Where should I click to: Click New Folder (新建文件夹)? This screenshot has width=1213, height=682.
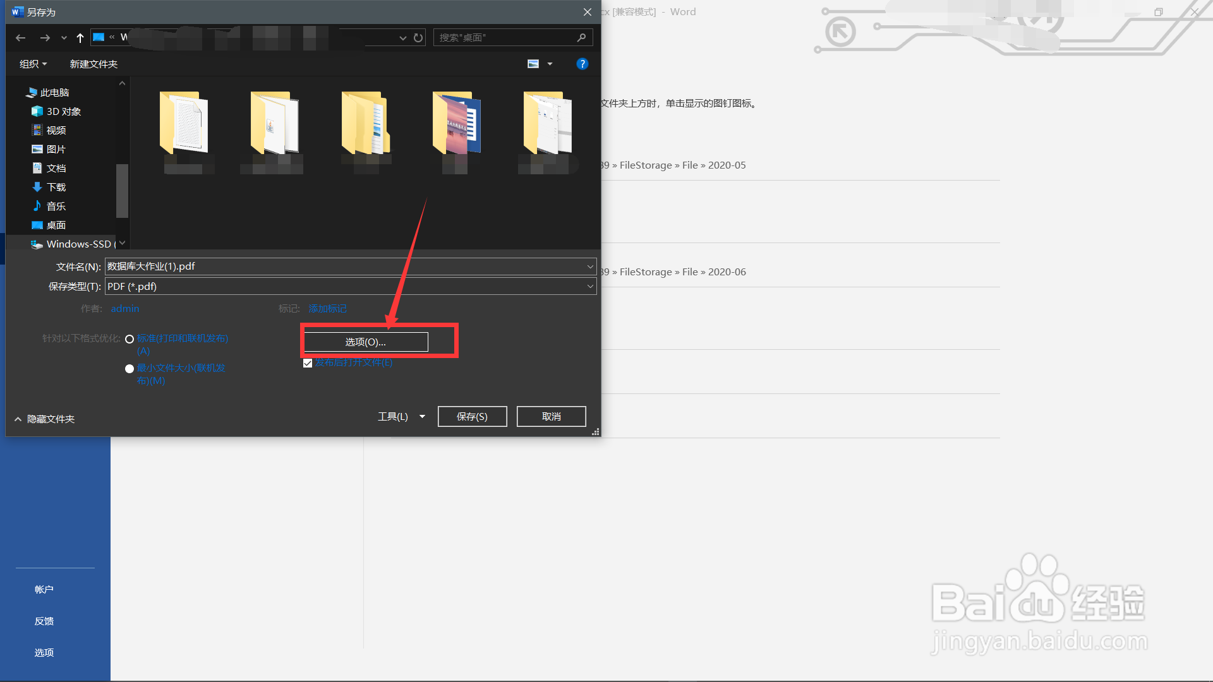94,64
